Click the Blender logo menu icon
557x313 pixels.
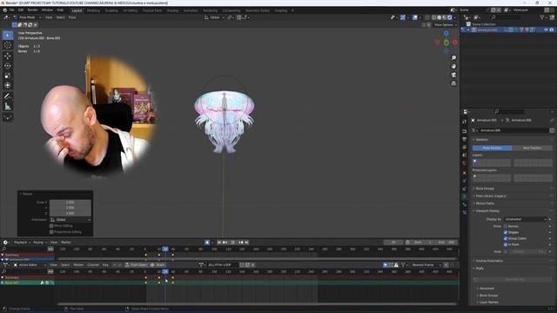(x=4, y=10)
